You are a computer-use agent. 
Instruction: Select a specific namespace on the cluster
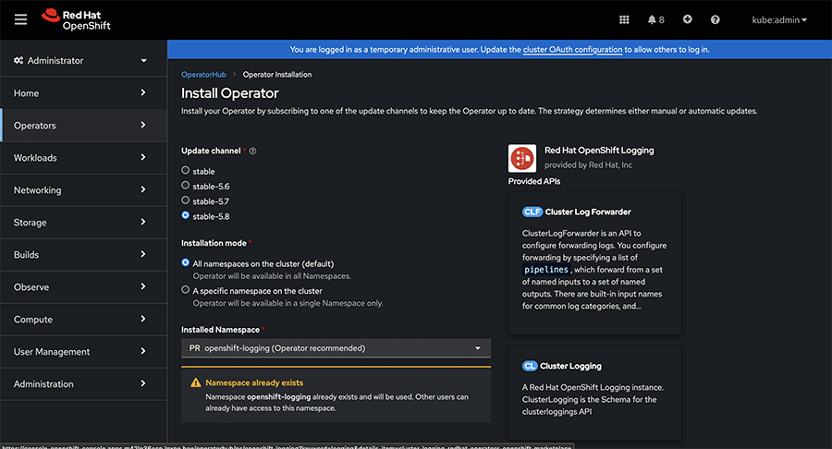[186, 290]
